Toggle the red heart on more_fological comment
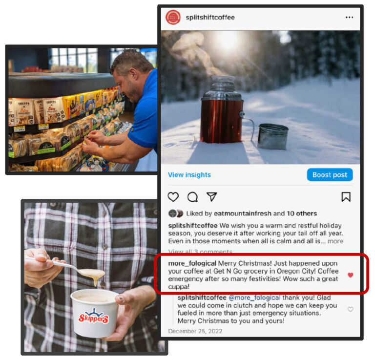This screenshot has height=360, width=375. tap(351, 275)
